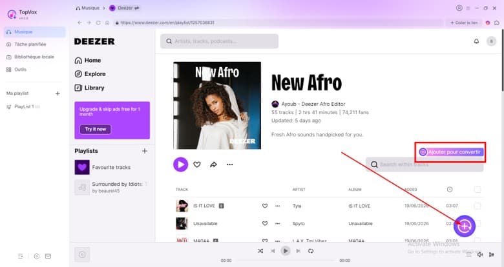Reload the Deezer page
Viewport: 504px width, 267px height.
pyautogui.click(x=98, y=23)
